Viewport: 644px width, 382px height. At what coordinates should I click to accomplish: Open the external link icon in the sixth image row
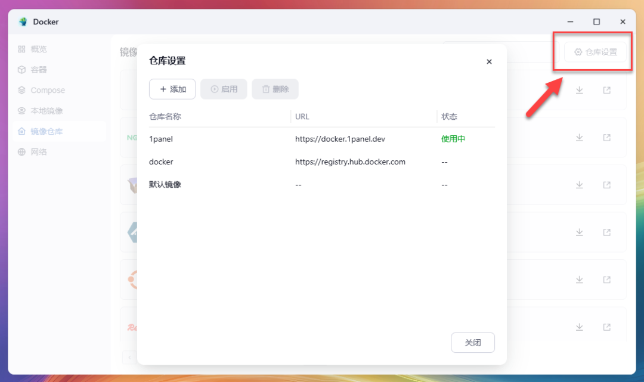point(606,327)
